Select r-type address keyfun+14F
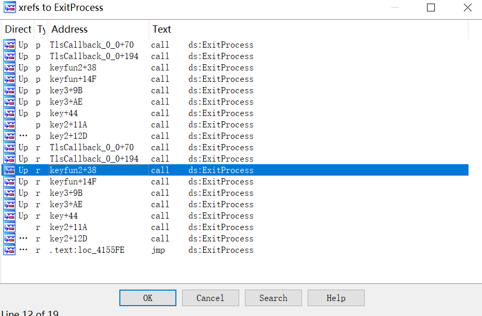482x316 pixels. tap(73, 181)
